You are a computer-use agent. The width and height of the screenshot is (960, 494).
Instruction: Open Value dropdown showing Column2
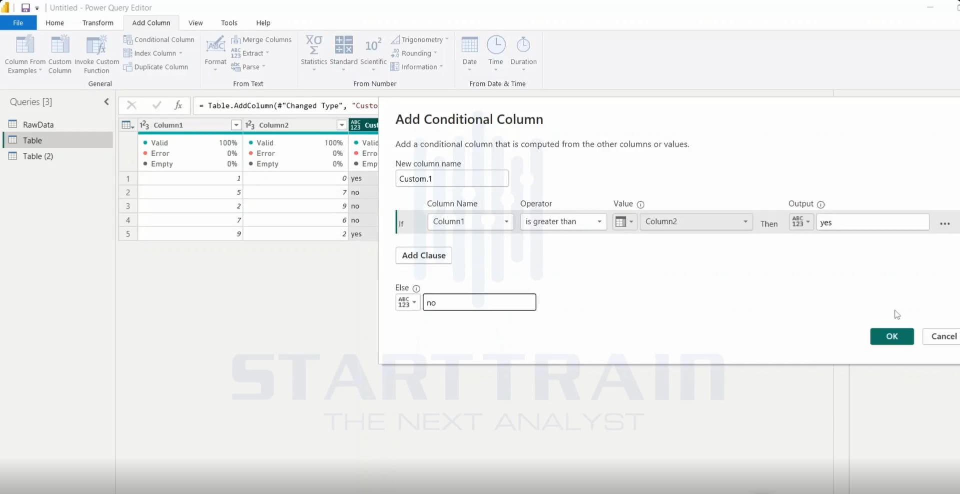coord(696,221)
